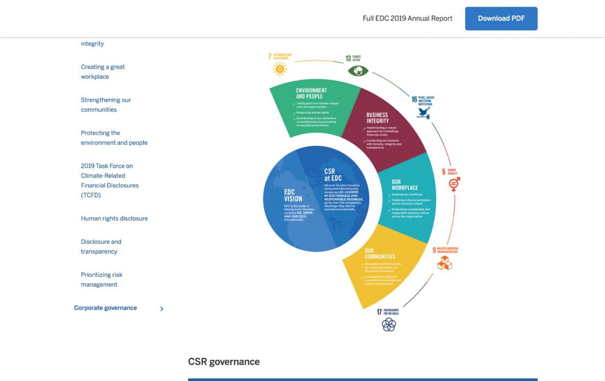Image resolution: width=605 pixels, height=381 pixels.
Task: Click the sidebar link ending in integrity
Action: point(93,44)
